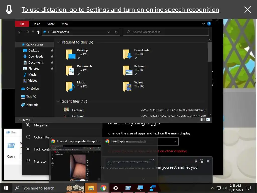257x193 pixels.
Task: Go forward in File Explorer
Action: pos(27,32)
